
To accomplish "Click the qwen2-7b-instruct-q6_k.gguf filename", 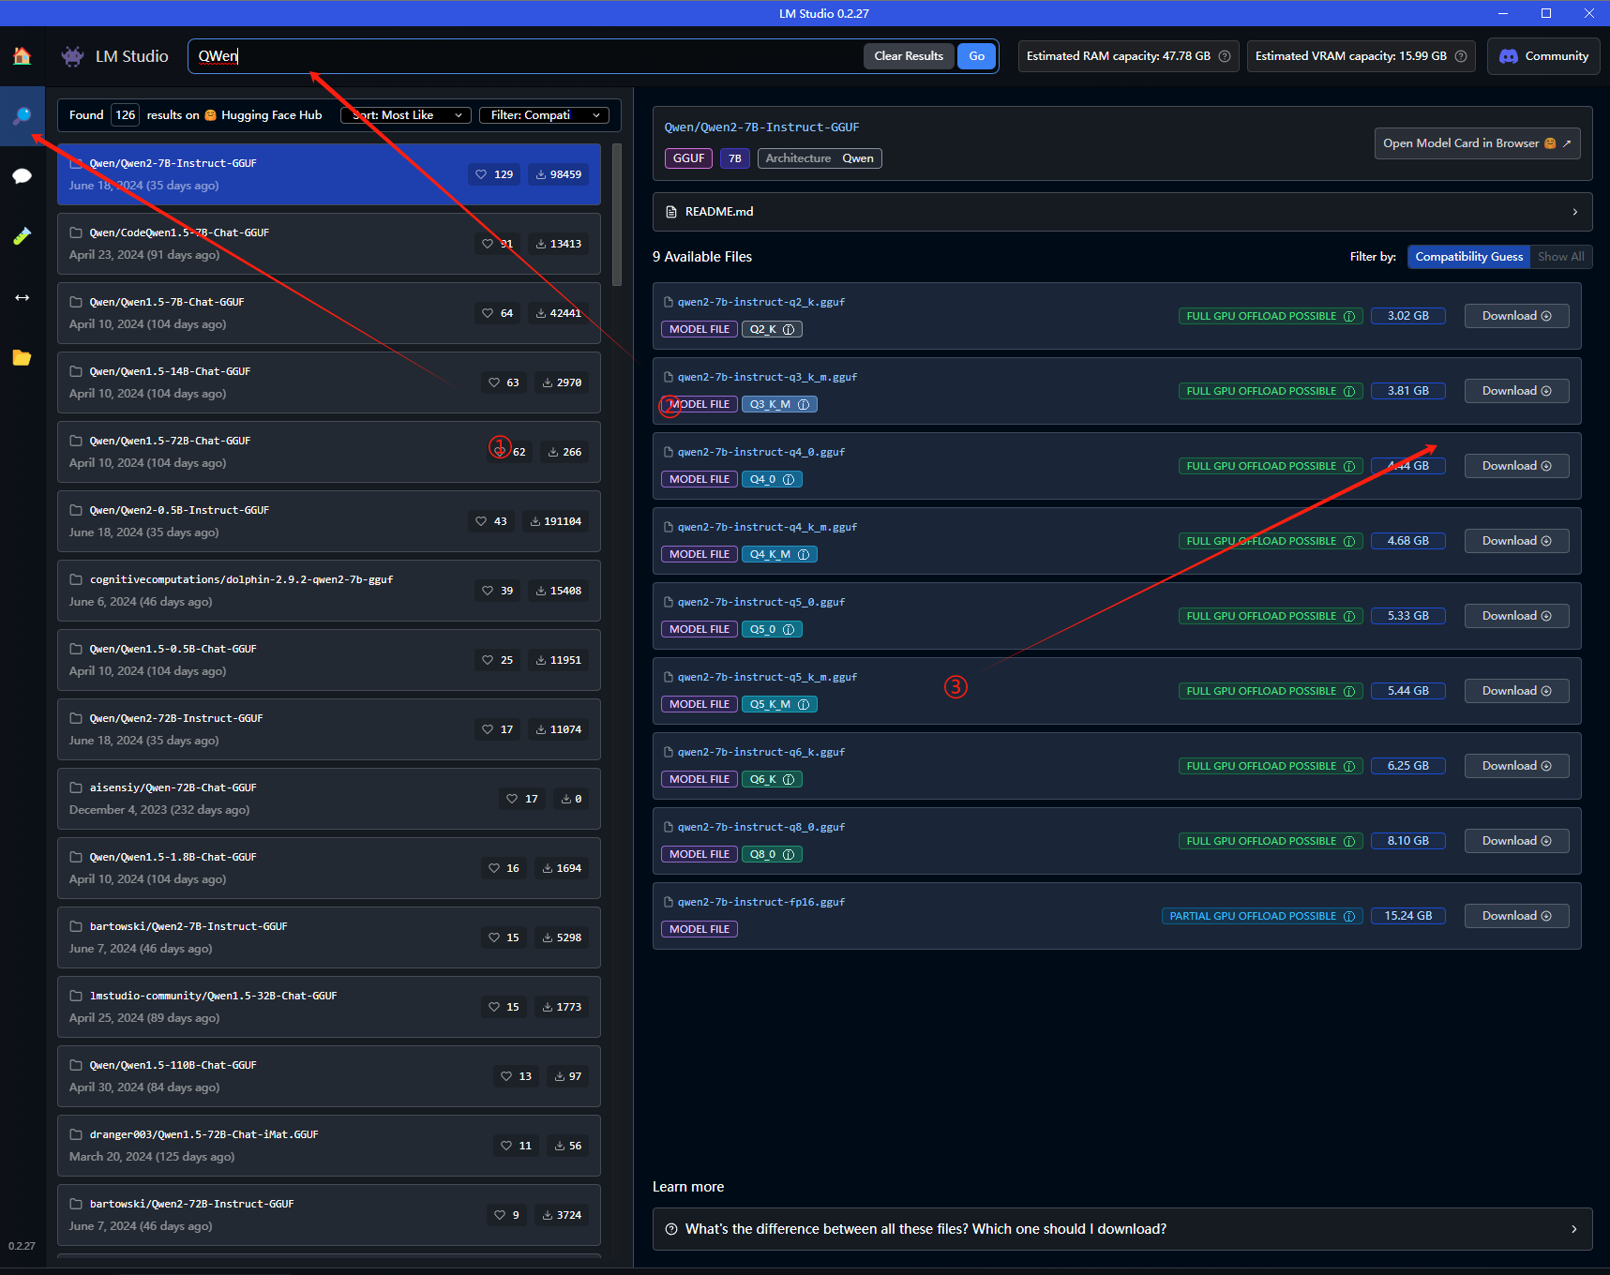I will [760, 752].
